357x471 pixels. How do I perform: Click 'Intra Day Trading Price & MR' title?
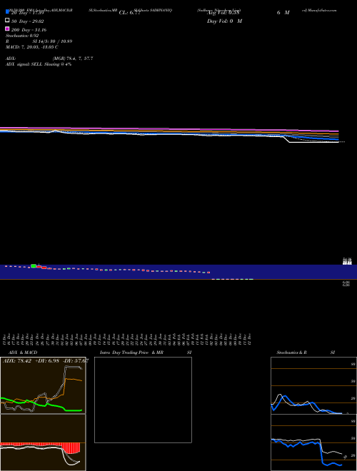pos(131,353)
